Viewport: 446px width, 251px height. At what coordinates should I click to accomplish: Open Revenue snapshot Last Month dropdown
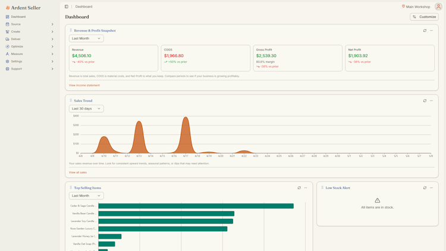coord(86,39)
